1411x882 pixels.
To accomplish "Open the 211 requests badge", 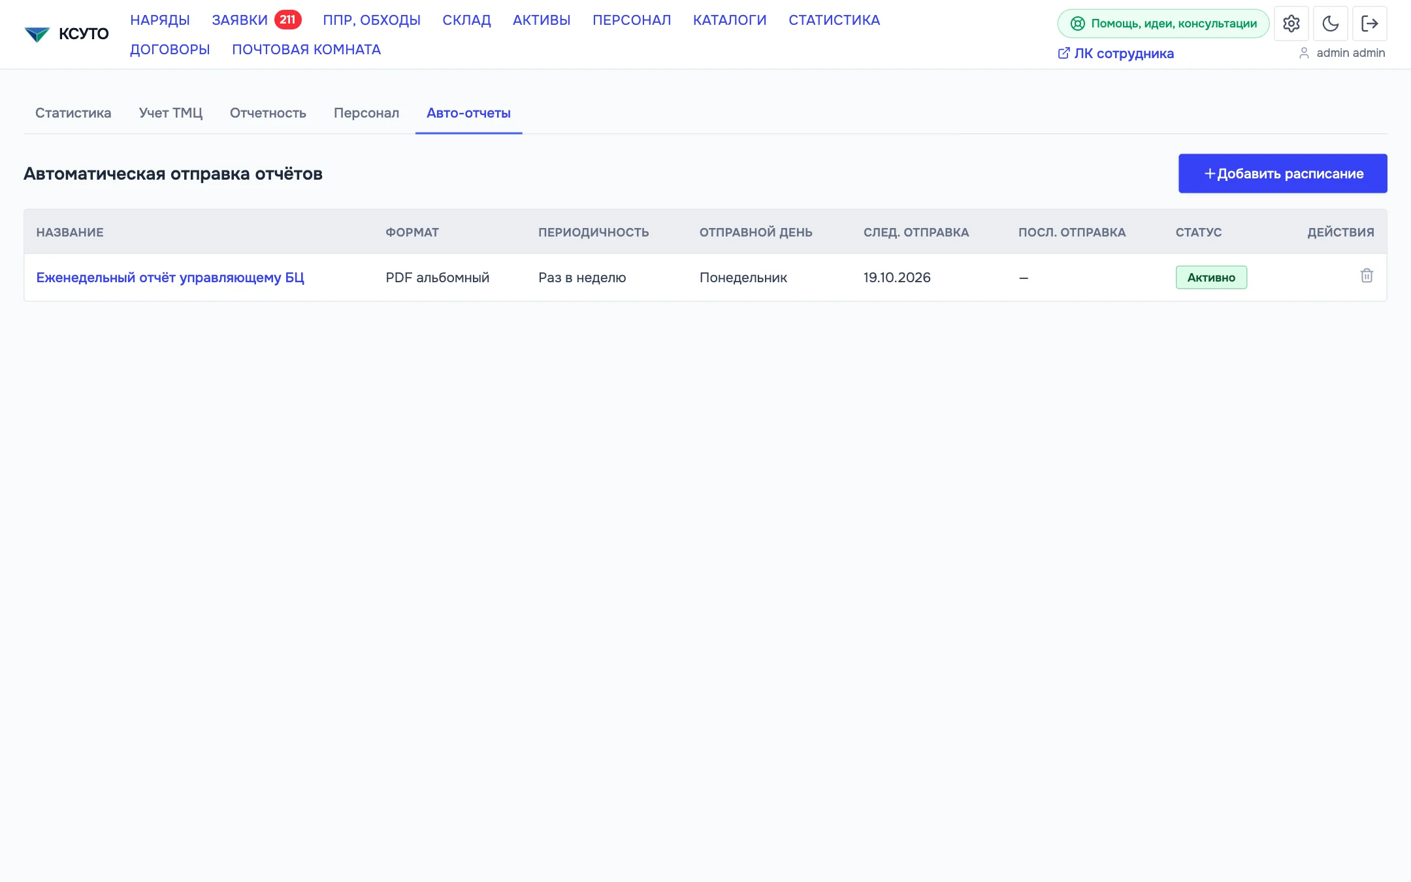I will coord(287,20).
